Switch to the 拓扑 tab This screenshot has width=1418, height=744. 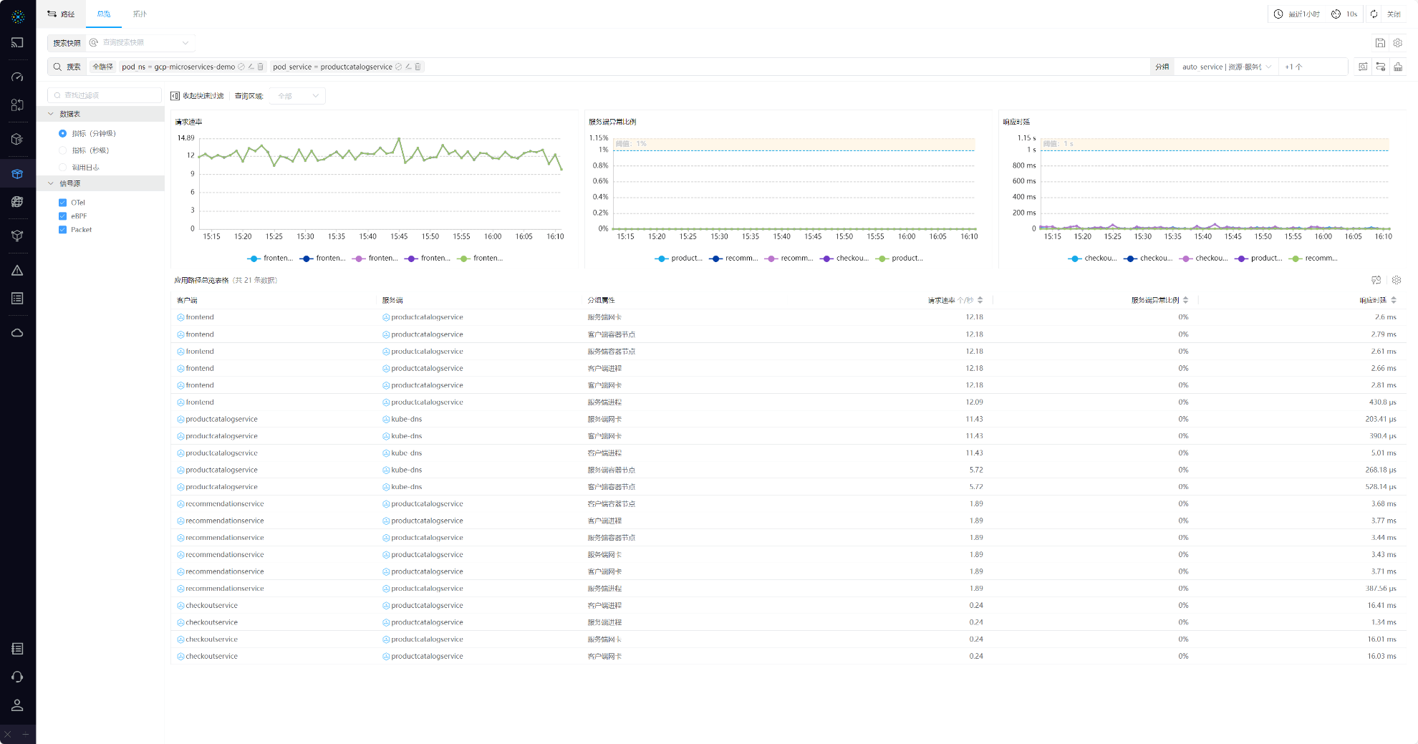(x=140, y=14)
